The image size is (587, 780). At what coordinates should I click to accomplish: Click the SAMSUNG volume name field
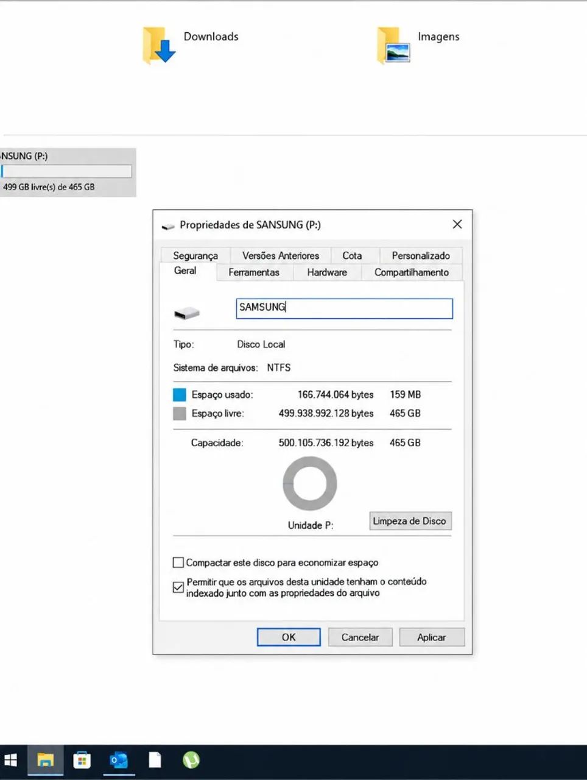click(345, 308)
